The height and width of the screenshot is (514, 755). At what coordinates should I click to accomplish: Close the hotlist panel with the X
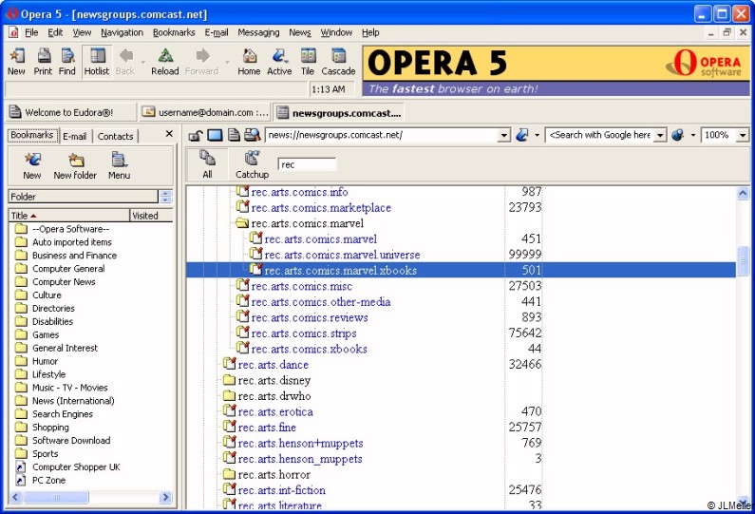[x=169, y=134]
